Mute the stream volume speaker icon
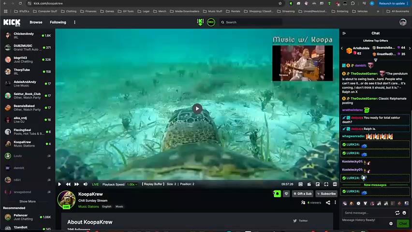 tap(86, 184)
